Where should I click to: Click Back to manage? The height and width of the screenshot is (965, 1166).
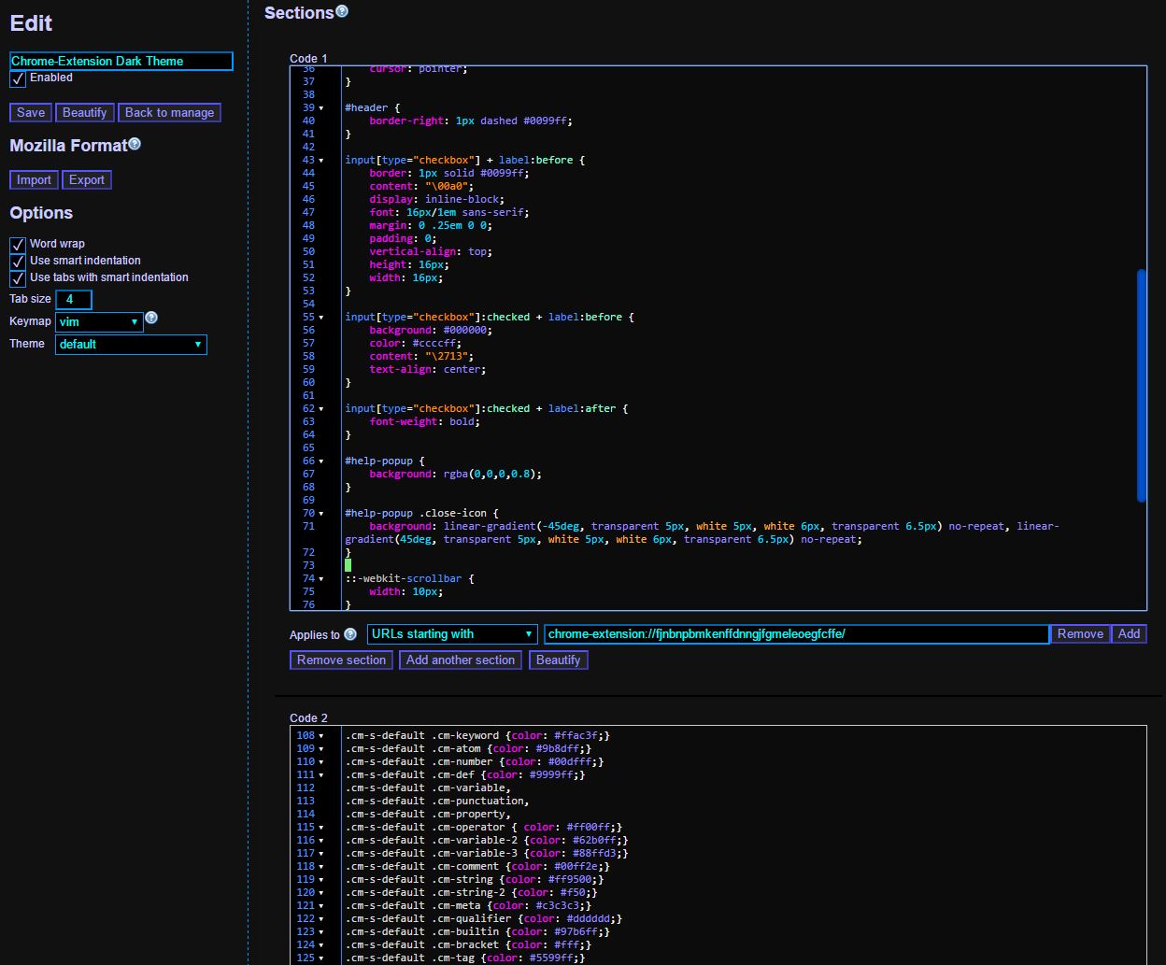pos(169,112)
